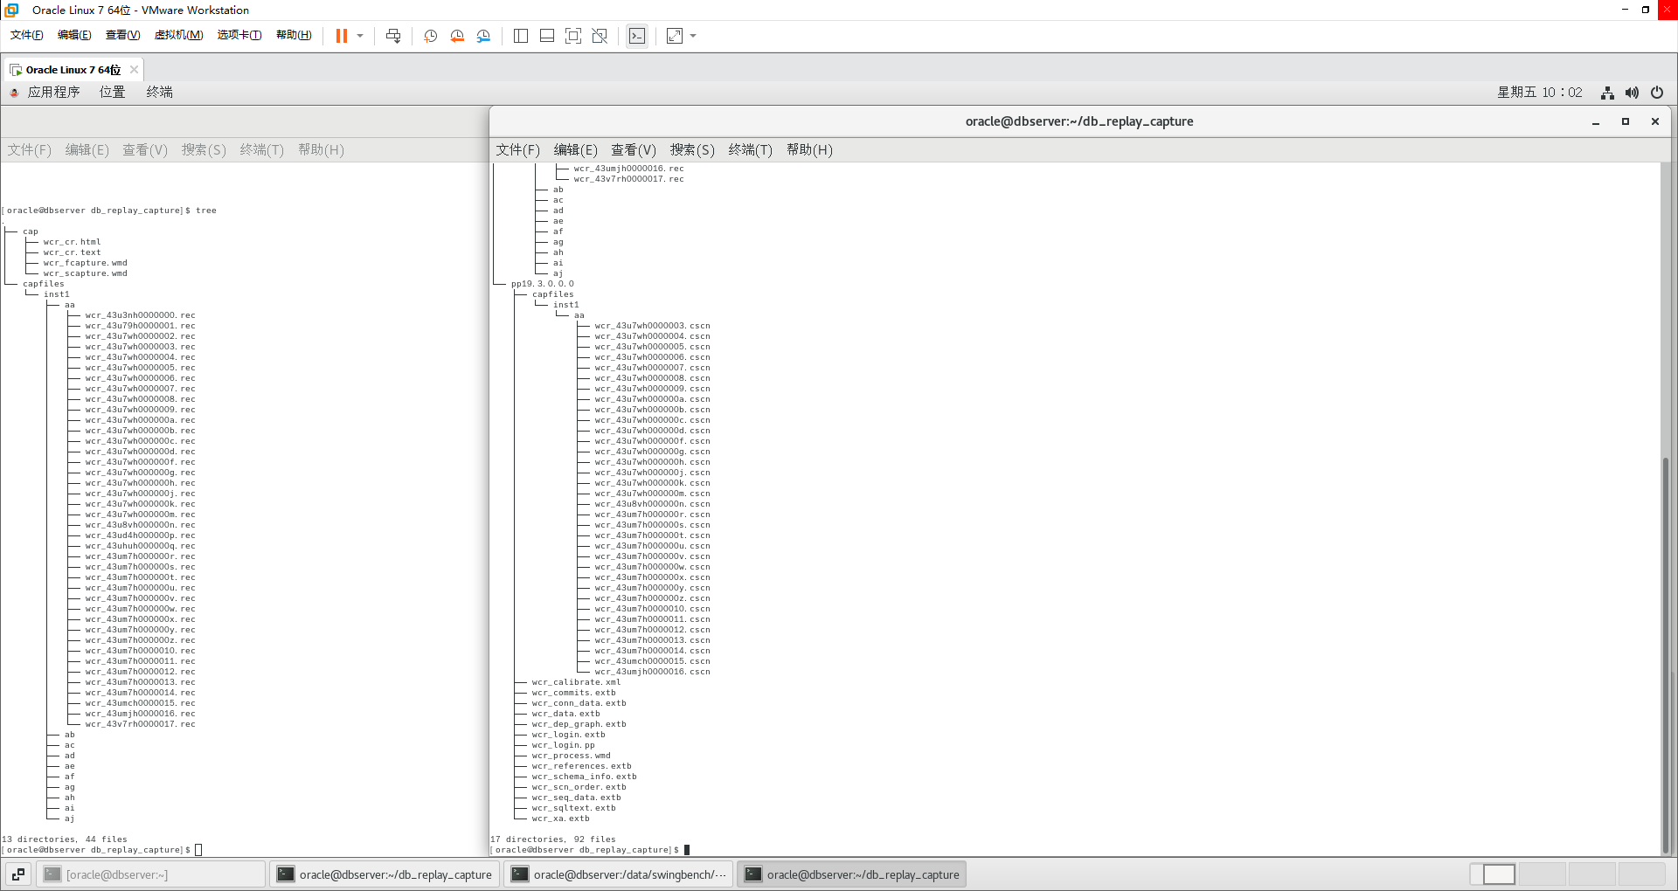This screenshot has height=891, width=1678.
Task: Open 编辑(E) menu in front terminal window
Action: [575, 149]
